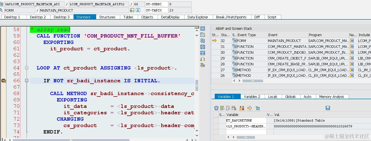Switch to the Globals tab
The width and height of the screenshot is (371, 141).
coord(290,97)
